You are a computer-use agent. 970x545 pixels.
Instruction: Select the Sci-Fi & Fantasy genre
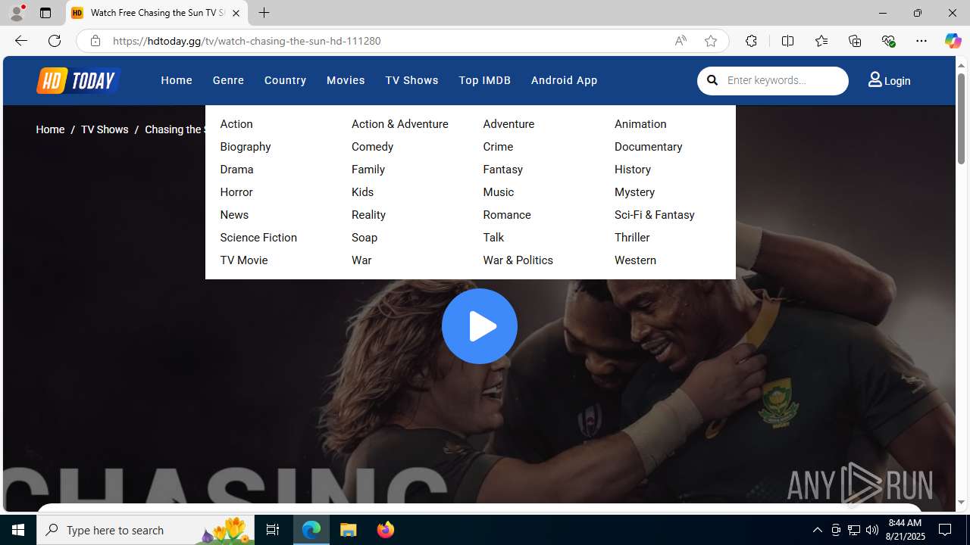[654, 215]
